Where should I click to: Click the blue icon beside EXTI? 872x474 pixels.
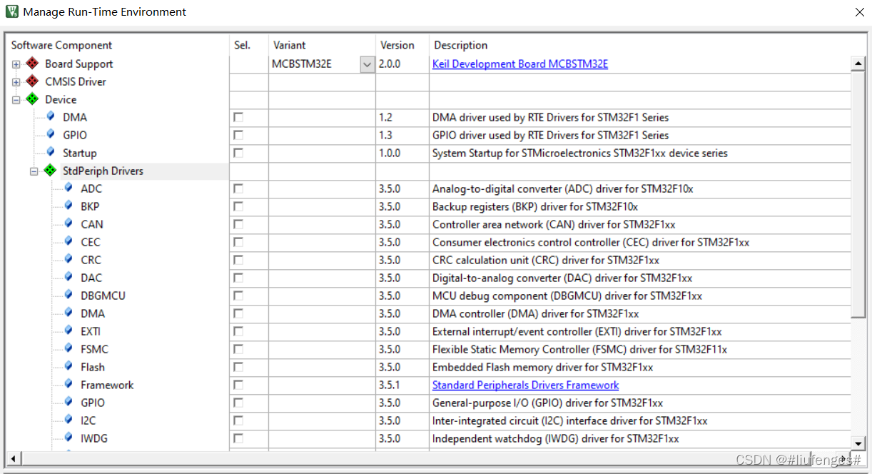point(69,331)
